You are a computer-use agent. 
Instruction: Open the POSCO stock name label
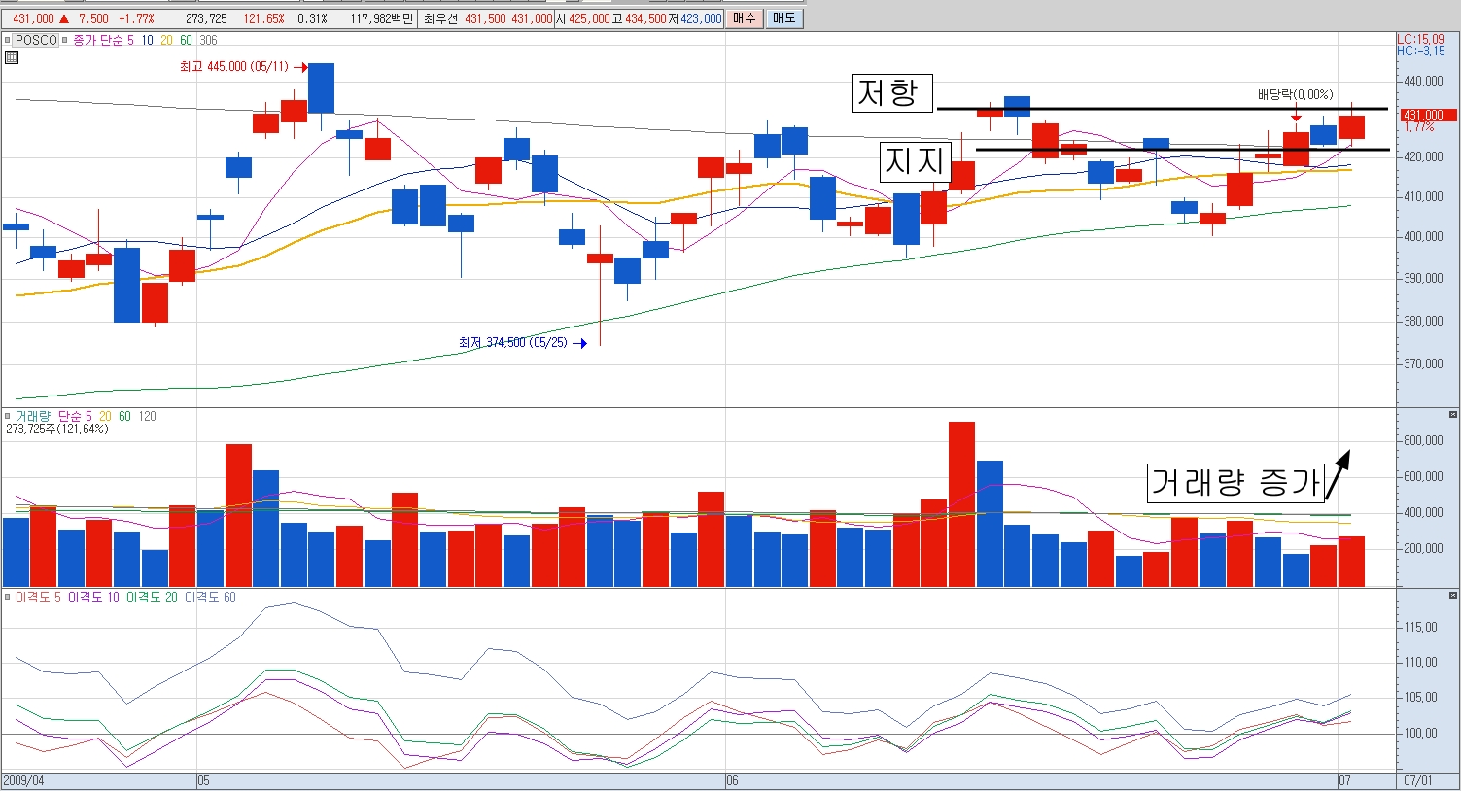coord(36,41)
